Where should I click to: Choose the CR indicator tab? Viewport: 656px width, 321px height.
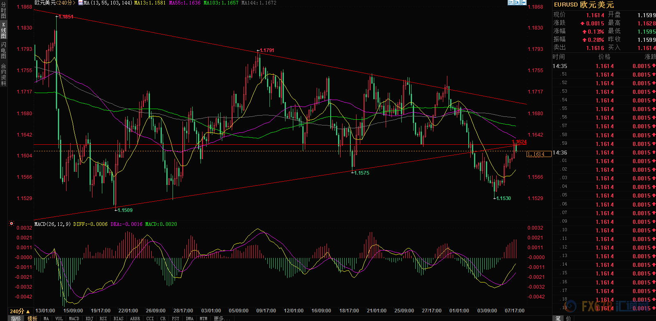click(163, 318)
